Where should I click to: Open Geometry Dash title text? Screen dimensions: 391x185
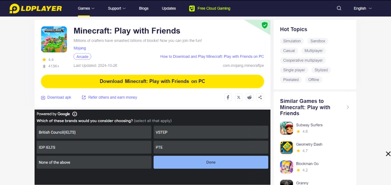309,144
